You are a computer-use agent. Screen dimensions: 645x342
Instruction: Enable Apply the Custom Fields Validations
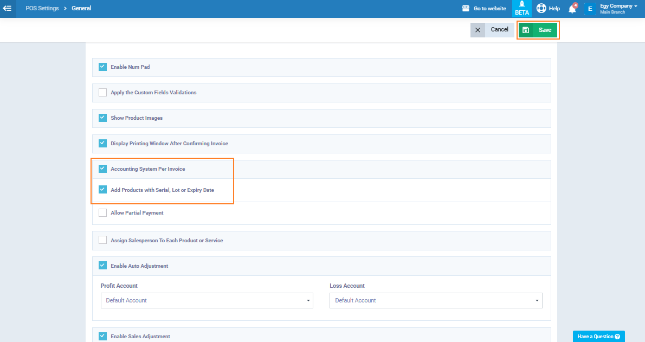click(x=103, y=93)
